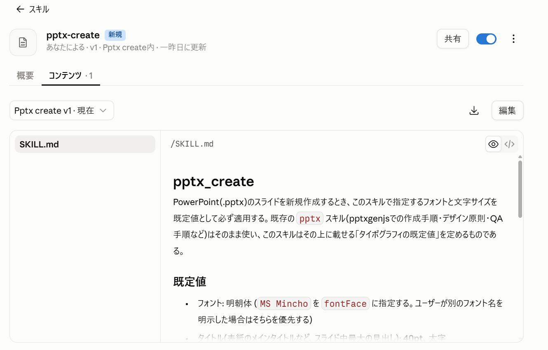Open the three-dot more options menu
Image resolution: width=548 pixels, height=350 pixels.
click(x=513, y=39)
